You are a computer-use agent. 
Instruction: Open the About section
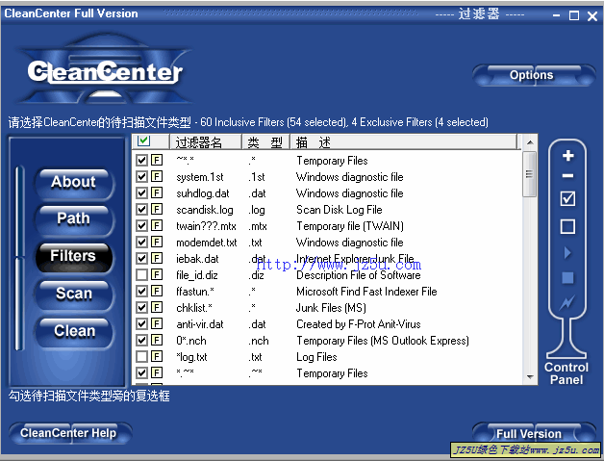click(74, 183)
